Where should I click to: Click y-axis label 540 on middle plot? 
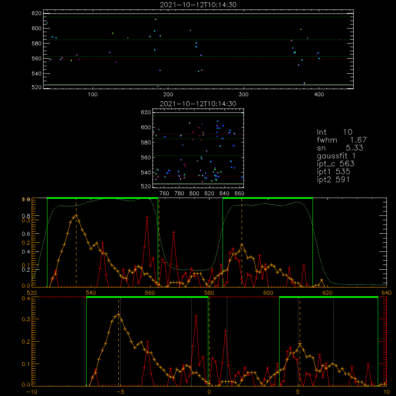pos(146,173)
